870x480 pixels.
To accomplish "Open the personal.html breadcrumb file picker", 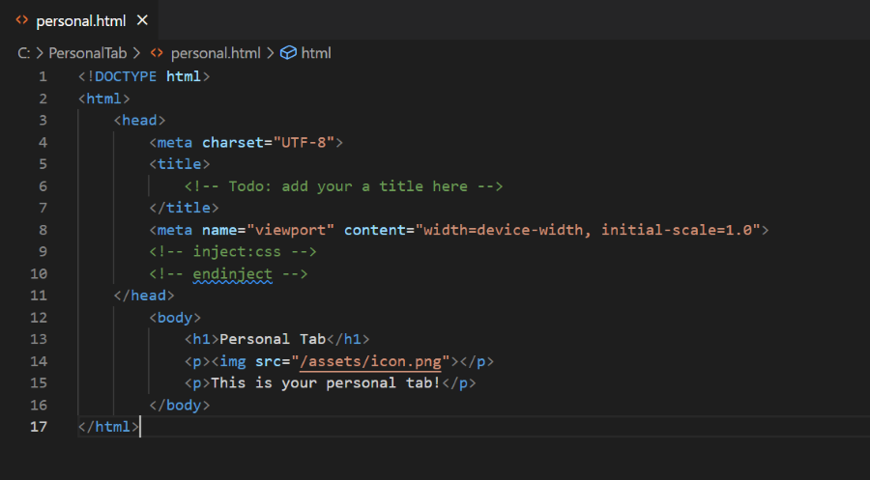I will [x=213, y=53].
